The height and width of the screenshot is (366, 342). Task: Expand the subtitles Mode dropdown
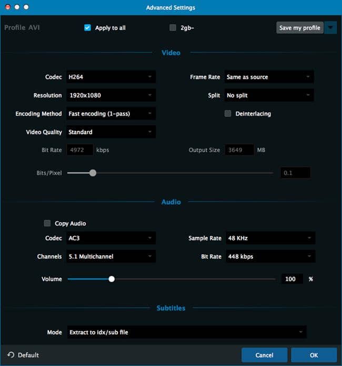[186, 332]
